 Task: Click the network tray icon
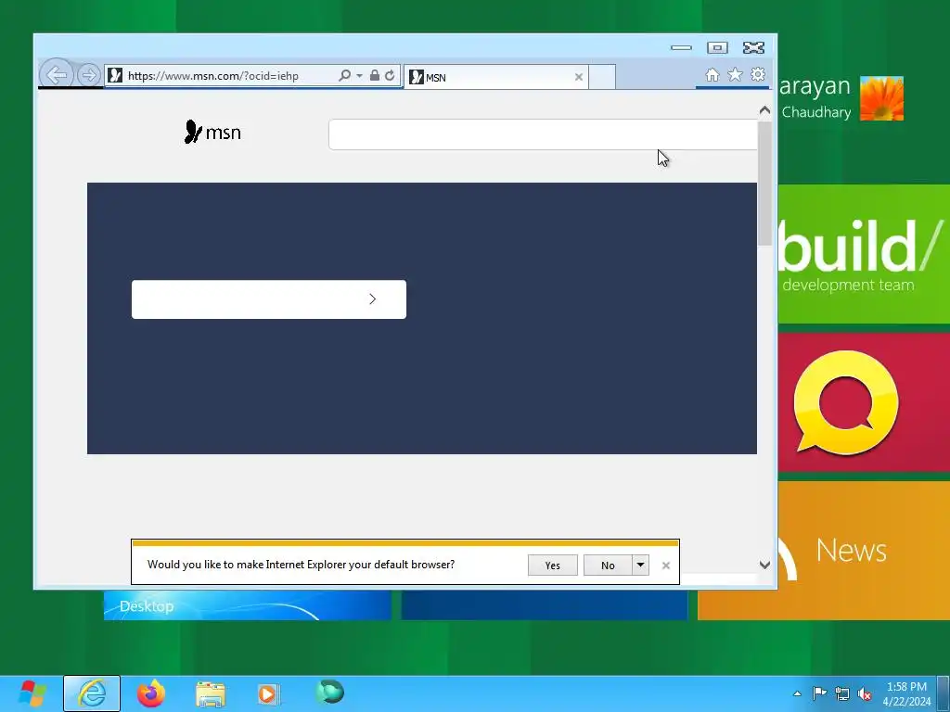click(x=842, y=693)
